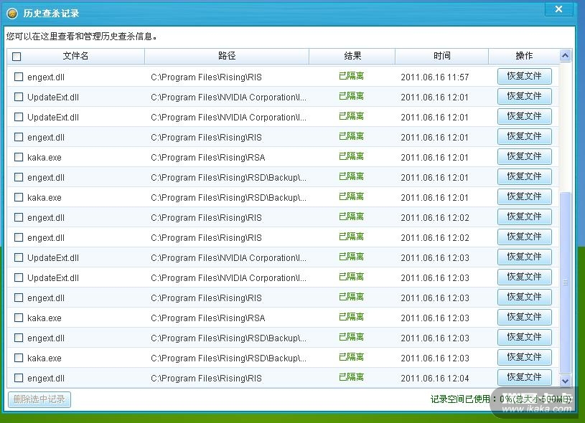Click the scrollbar down arrow

565,381
